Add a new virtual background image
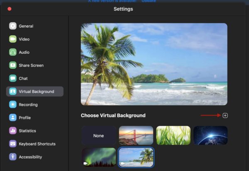The width and height of the screenshot is (249, 171). point(225,116)
